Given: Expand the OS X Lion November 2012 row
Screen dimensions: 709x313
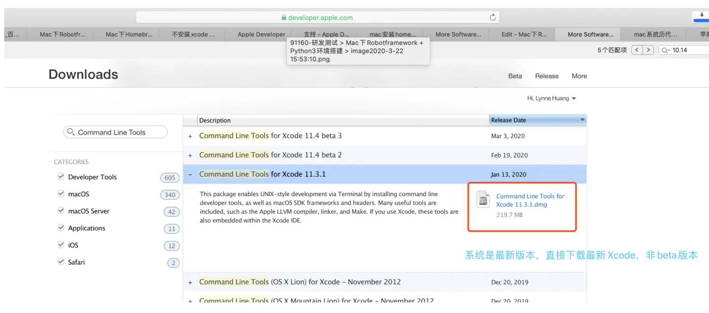Looking at the screenshot, I should click(x=190, y=282).
